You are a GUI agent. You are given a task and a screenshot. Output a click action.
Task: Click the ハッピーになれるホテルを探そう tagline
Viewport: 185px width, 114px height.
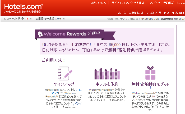click(22, 12)
